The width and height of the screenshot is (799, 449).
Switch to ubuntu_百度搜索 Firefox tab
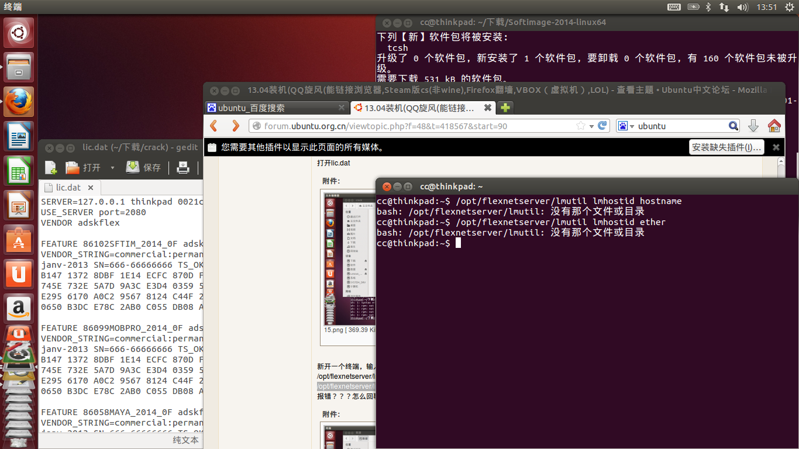pos(276,108)
